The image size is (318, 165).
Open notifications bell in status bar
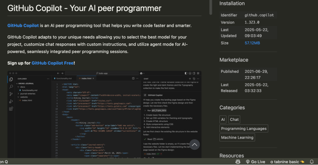[312, 162]
